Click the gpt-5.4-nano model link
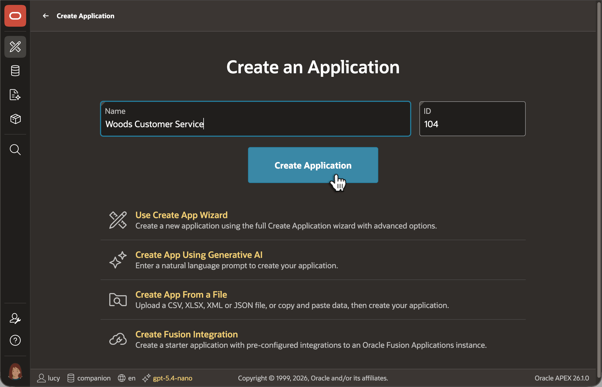 [x=173, y=378]
